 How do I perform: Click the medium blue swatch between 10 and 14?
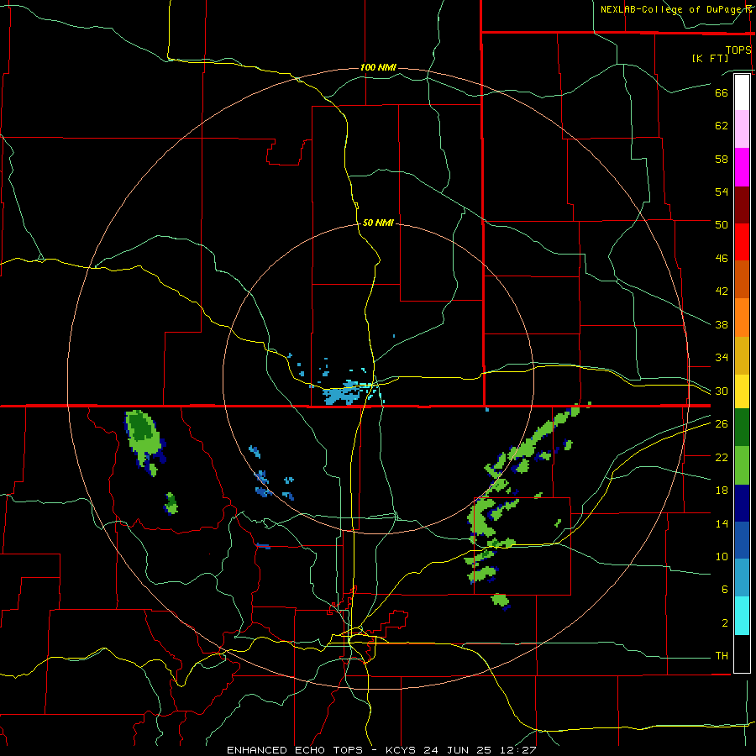coord(742,540)
